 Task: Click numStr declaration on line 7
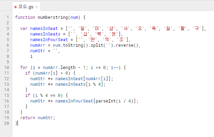click(x=38, y=51)
